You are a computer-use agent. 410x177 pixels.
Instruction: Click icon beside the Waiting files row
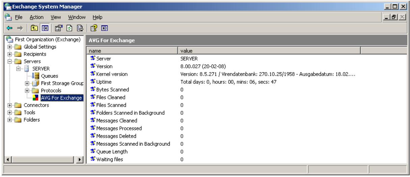pyautogui.click(x=92, y=159)
